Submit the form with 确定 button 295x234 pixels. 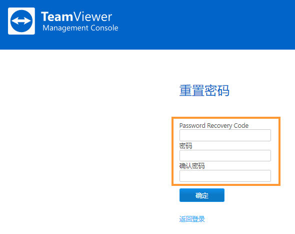(x=202, y=195)
